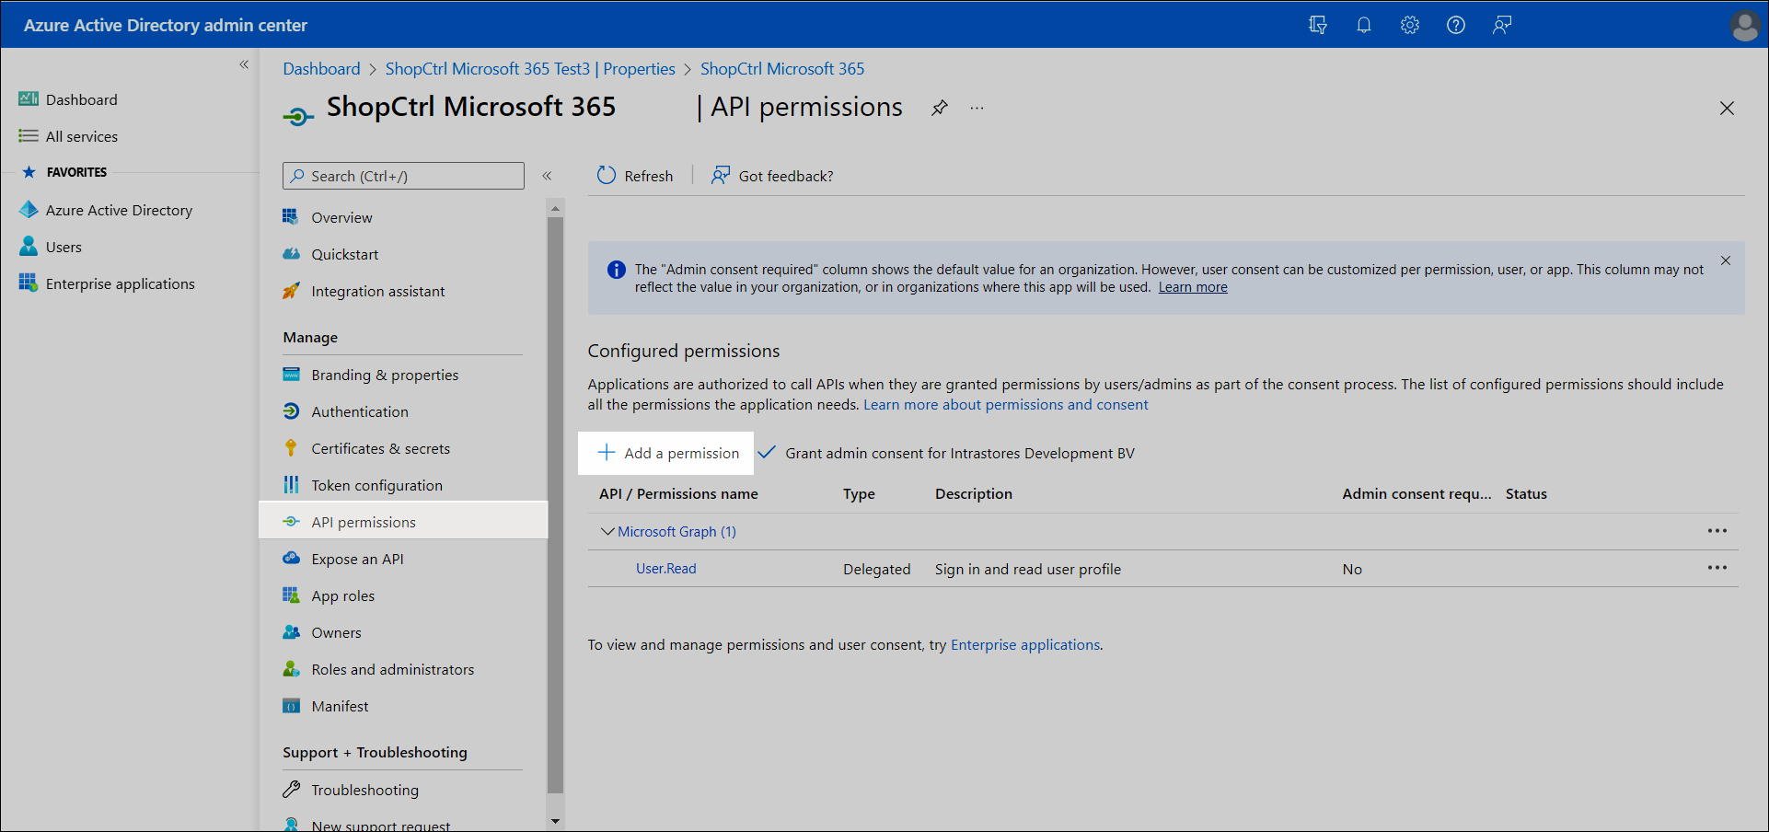This screenshot has height=832, width=1769.
Task: Click the Status column header
Action: 1526,494
